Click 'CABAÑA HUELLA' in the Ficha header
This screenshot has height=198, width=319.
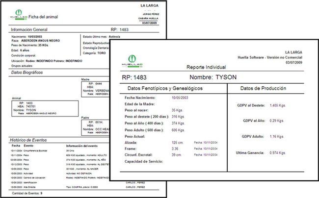(x=149, y=19)
